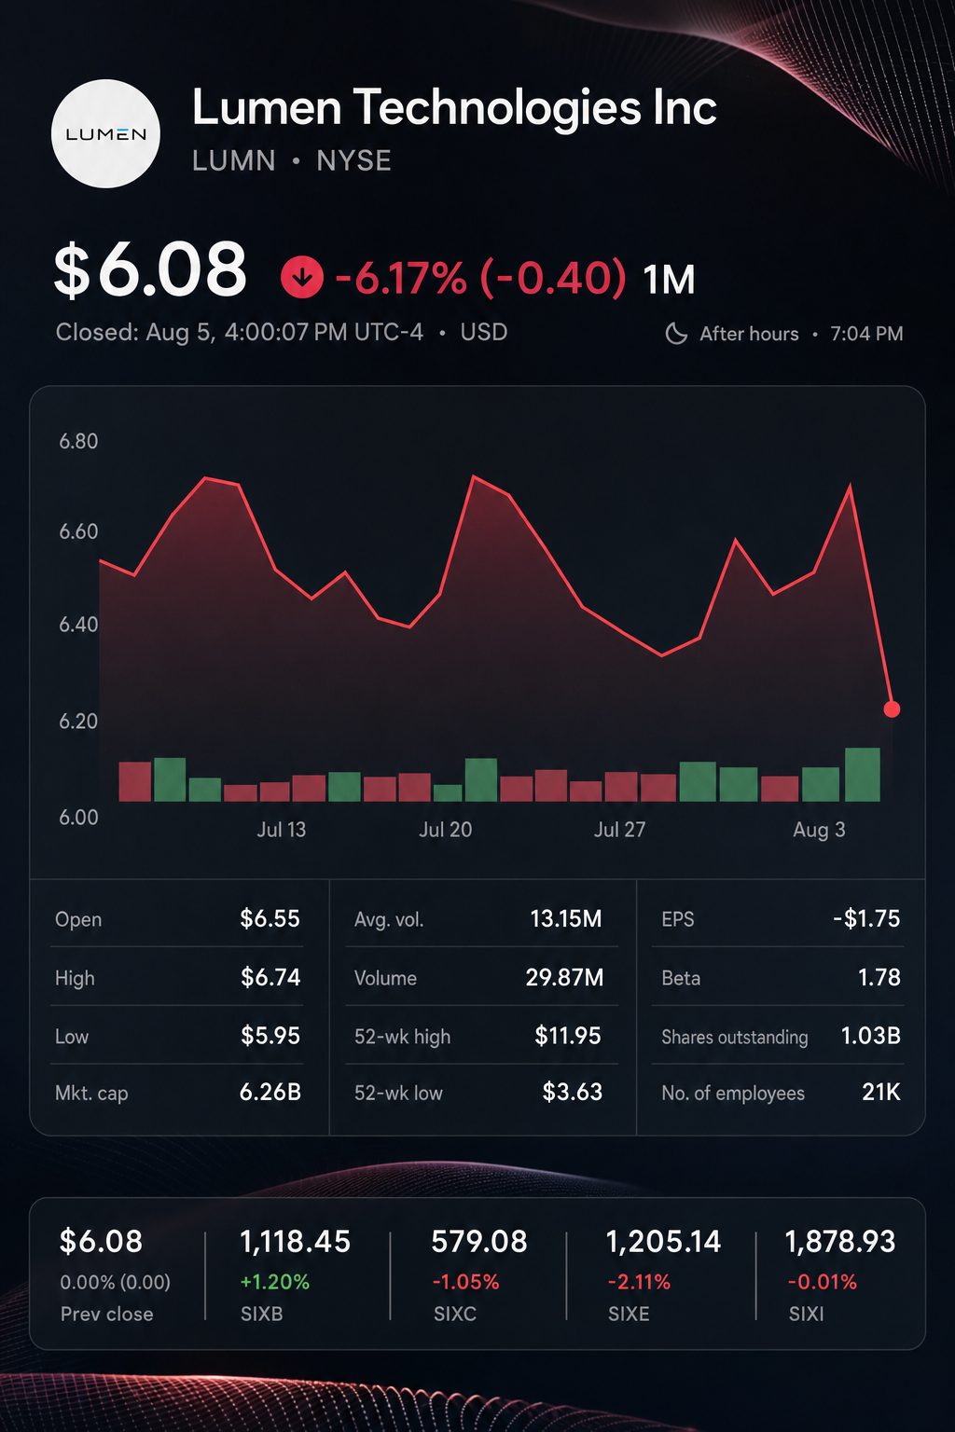Click the Low value $5.95

click(270, 1036)
